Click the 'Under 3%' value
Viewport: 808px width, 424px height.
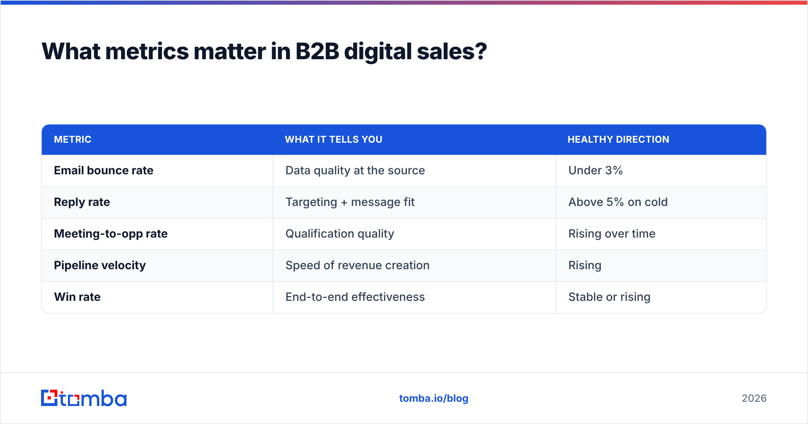[x=596, y=170]
